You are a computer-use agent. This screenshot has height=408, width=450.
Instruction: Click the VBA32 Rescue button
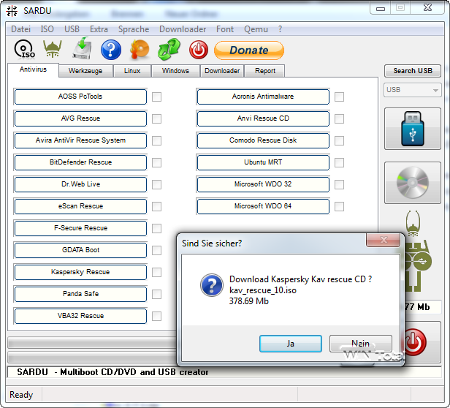80,316
